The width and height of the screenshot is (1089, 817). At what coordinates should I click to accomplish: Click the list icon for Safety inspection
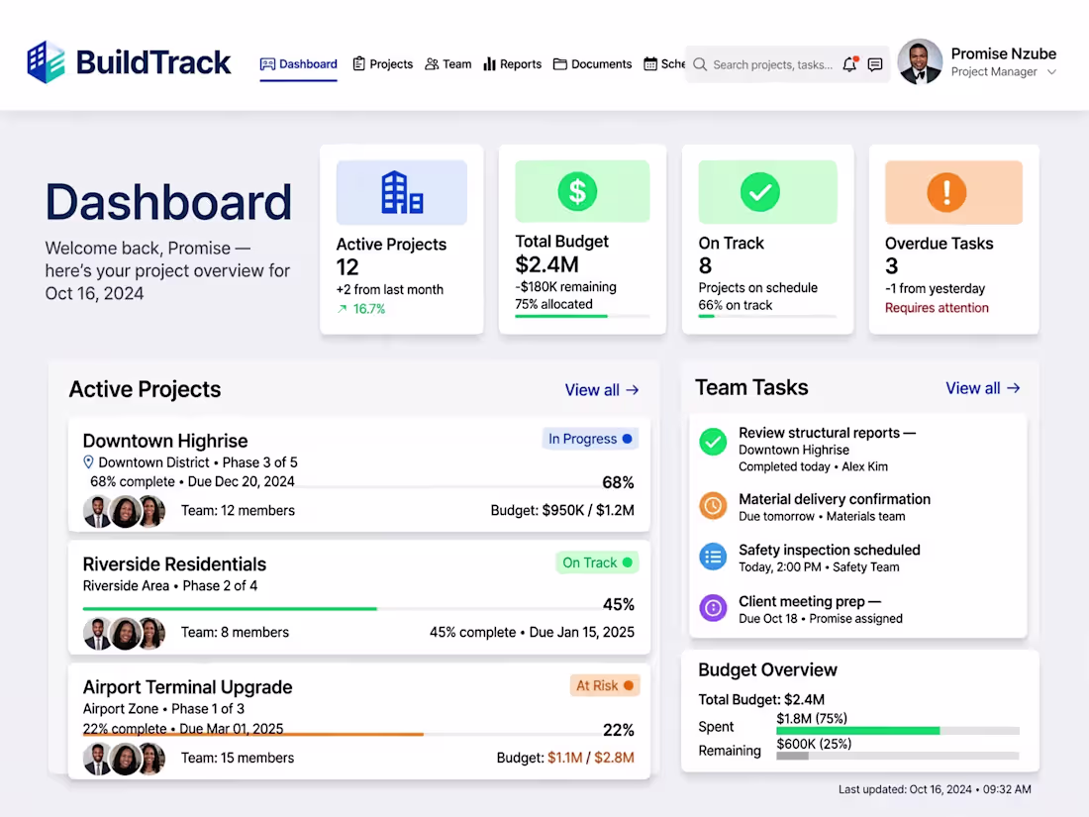713,557
